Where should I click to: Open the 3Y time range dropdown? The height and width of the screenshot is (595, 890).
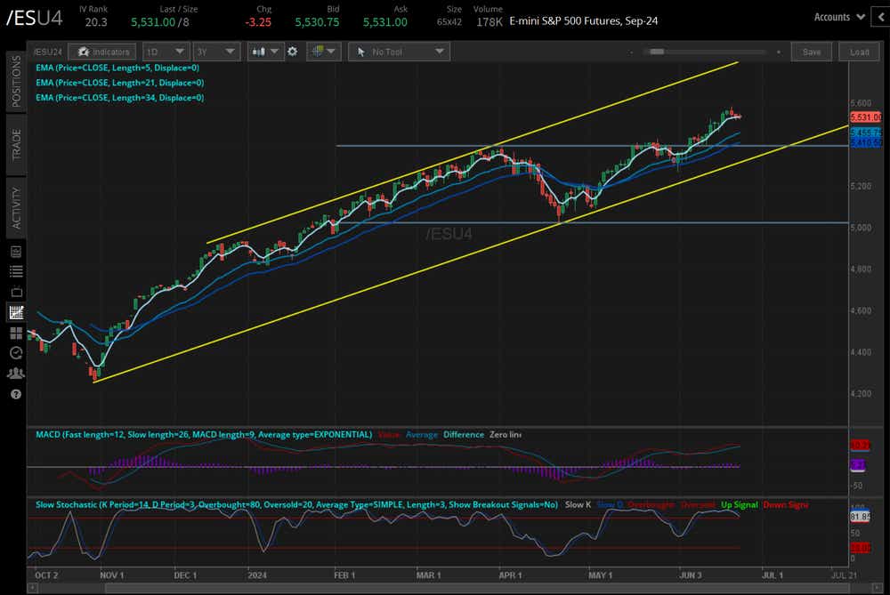point(216,52)
